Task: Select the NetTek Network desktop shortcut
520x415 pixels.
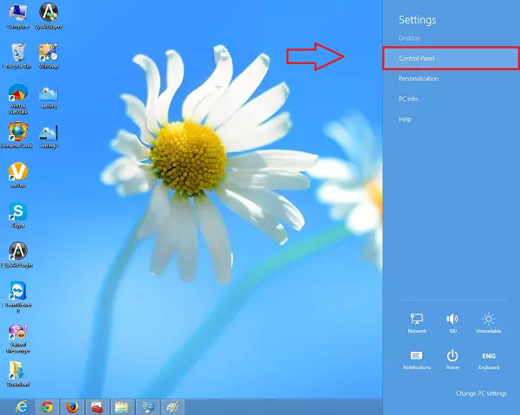Action: (18, 99)
